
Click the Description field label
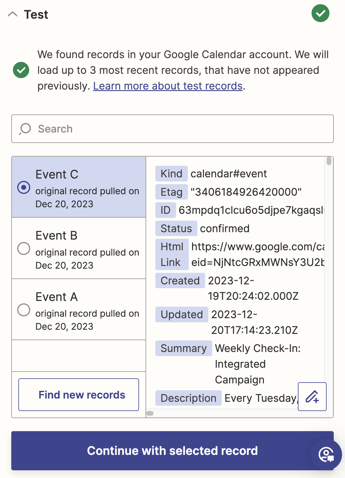188,398
